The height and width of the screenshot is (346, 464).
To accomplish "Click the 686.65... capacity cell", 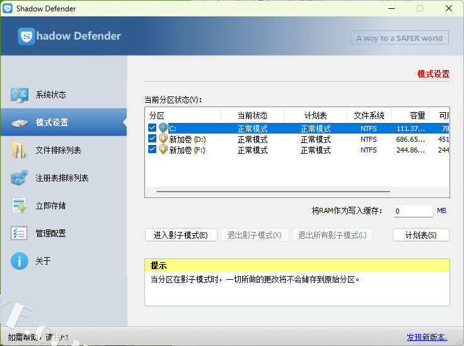I will point(410,139).
